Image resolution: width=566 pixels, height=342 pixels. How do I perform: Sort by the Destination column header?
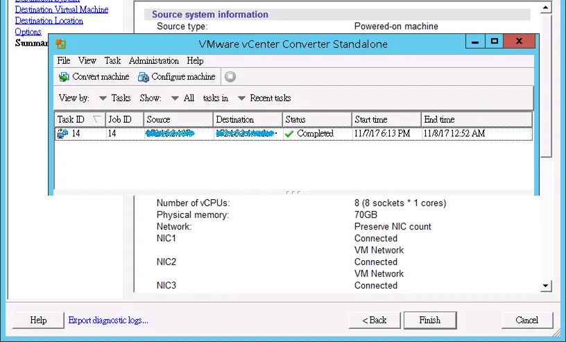tap(248, 119)
